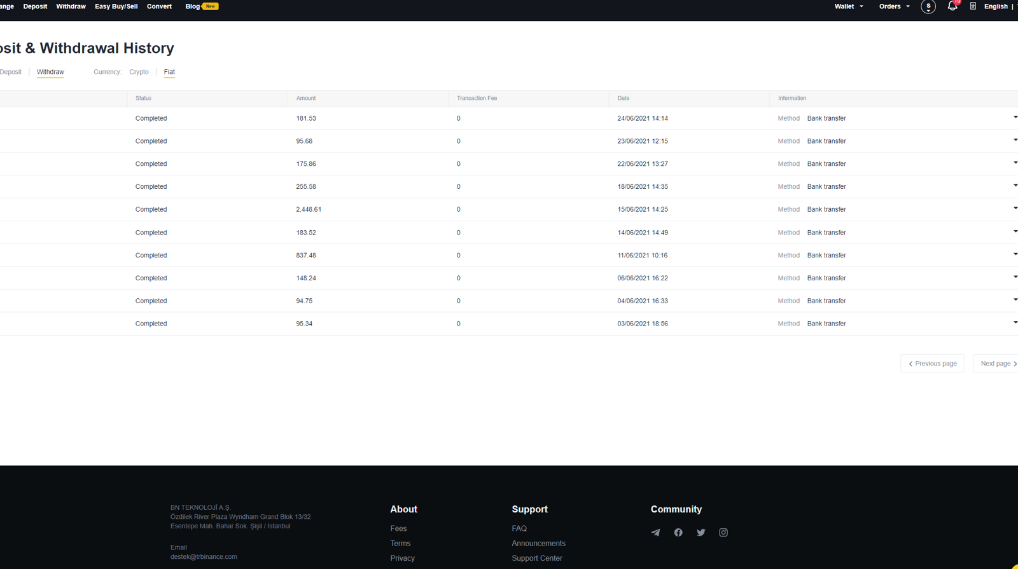
Task: Open the notifications bell
Action: coord(952,6)
